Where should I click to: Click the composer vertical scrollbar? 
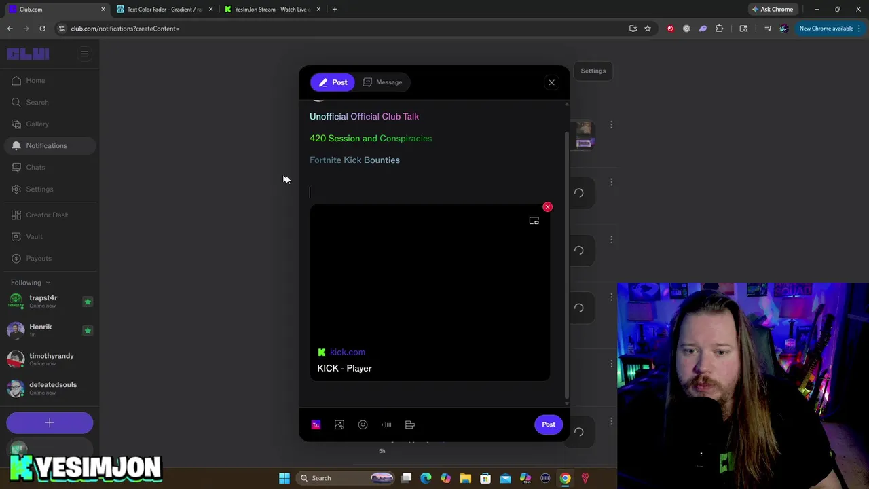point(567,265)
